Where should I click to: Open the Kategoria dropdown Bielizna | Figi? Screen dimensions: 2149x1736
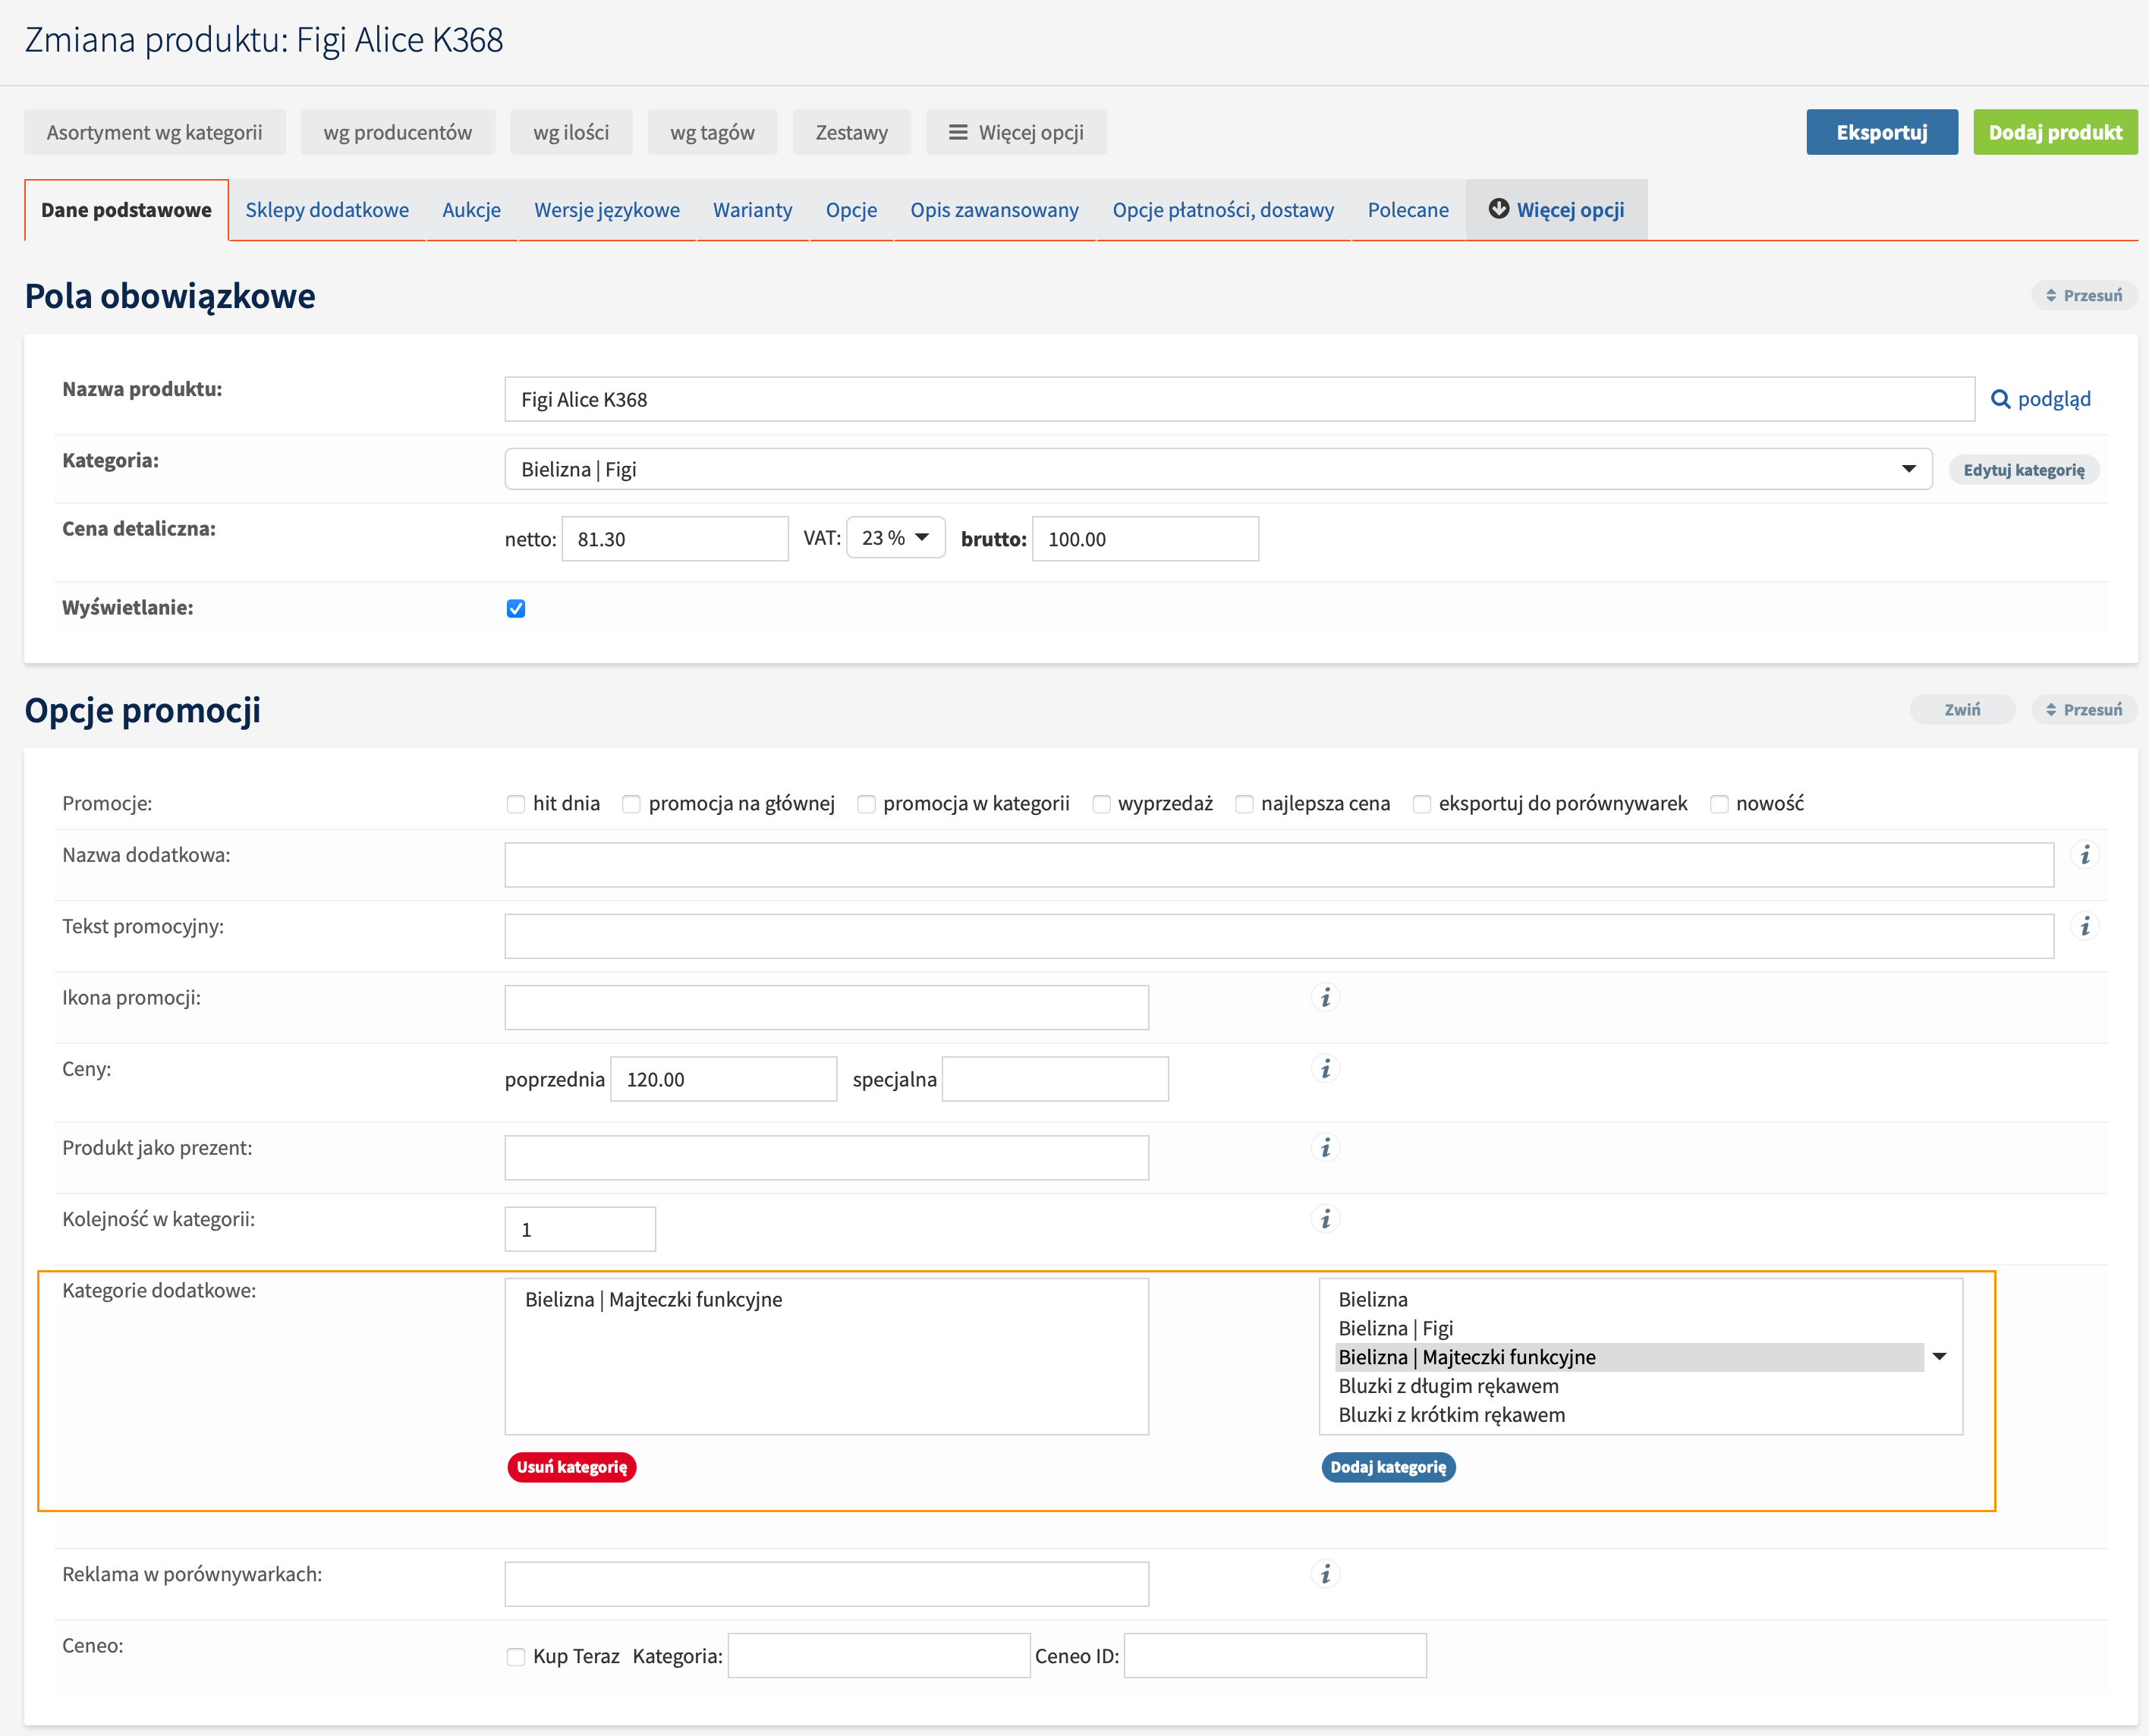click(1218, 469)
